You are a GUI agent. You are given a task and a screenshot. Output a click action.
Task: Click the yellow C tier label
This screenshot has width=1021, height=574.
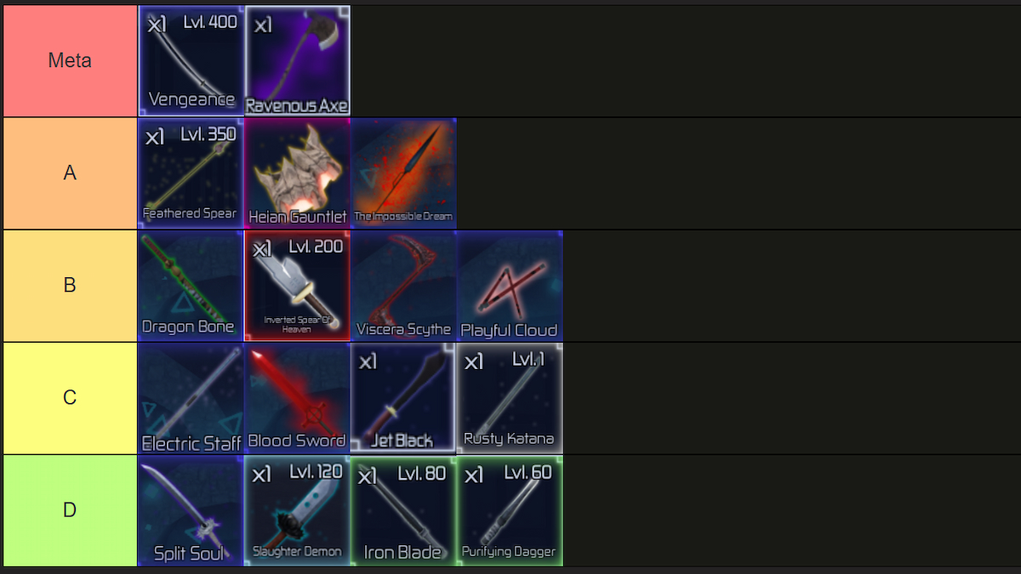pyautogui.click(x=70, y=398)
